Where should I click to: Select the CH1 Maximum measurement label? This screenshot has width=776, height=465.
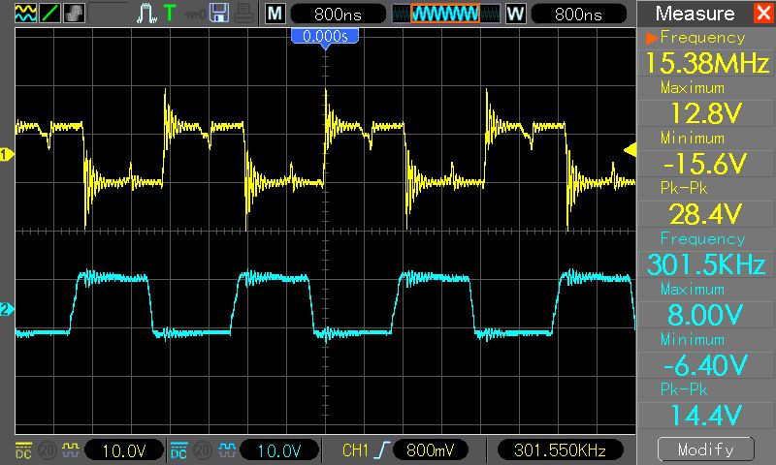693,88
